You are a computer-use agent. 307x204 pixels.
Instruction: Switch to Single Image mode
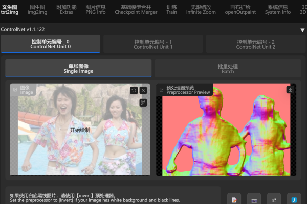coord(78,68)
